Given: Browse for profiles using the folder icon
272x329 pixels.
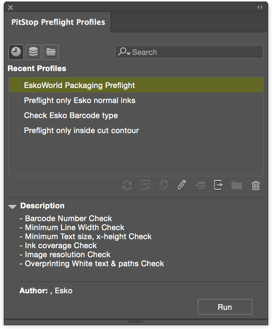Looking at the screenshot, I should click(x=50, y=52).
